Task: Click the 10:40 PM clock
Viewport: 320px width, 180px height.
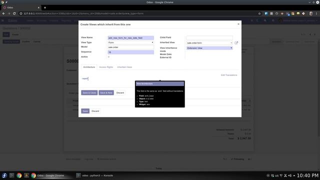Action: (x=307, y=175)
